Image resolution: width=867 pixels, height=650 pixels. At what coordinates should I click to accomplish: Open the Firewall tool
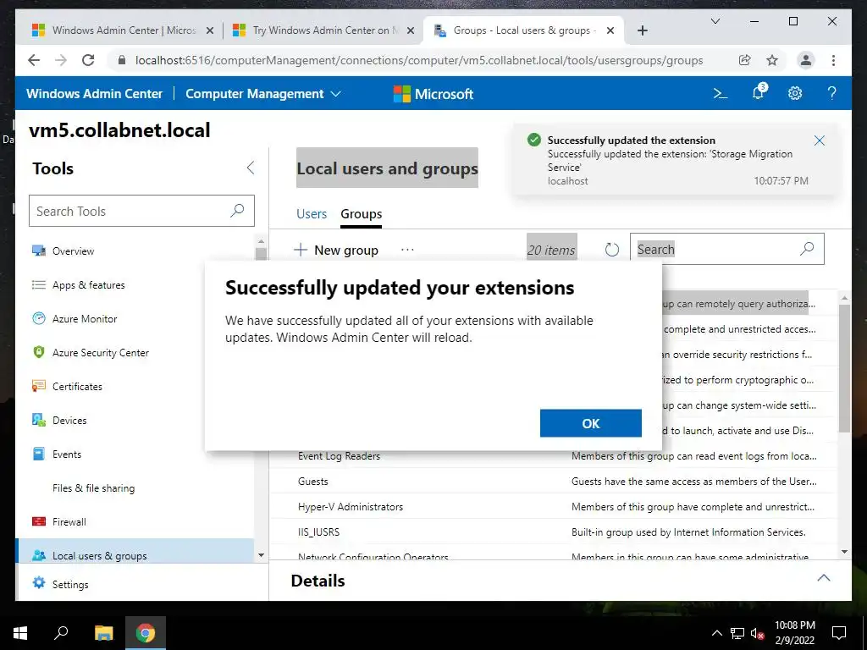135,521
